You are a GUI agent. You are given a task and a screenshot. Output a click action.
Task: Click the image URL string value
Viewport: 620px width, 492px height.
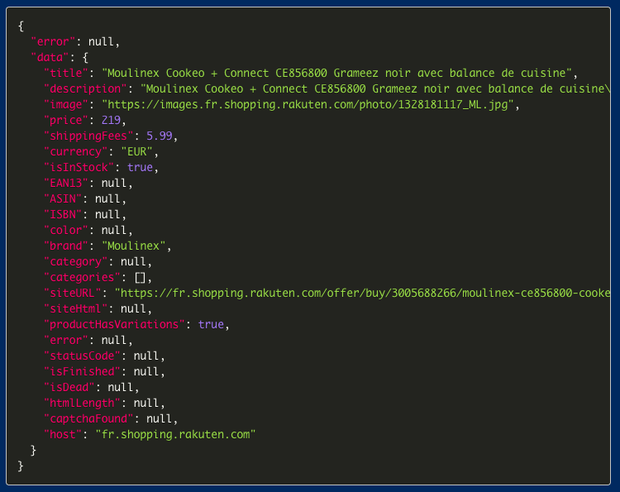pyautogui.click(x=308, y=105)
